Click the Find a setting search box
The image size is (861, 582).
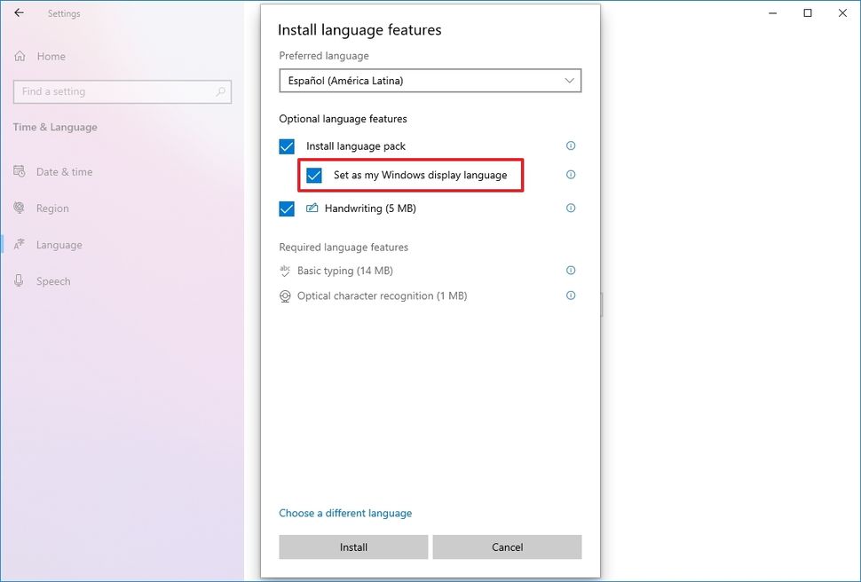[x=122, y=91]
